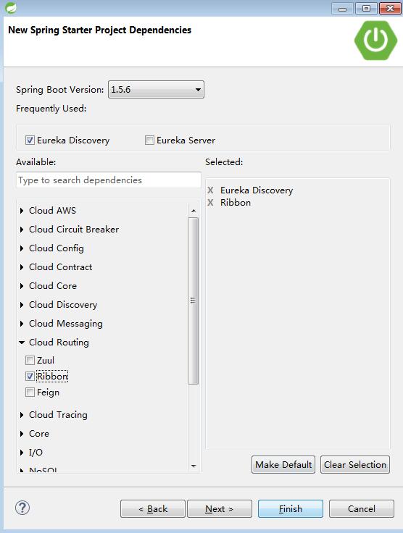403x533 pixels.
Task: Remove Eureka Discovery via its X icon
Action: click(x=210, y=190)
